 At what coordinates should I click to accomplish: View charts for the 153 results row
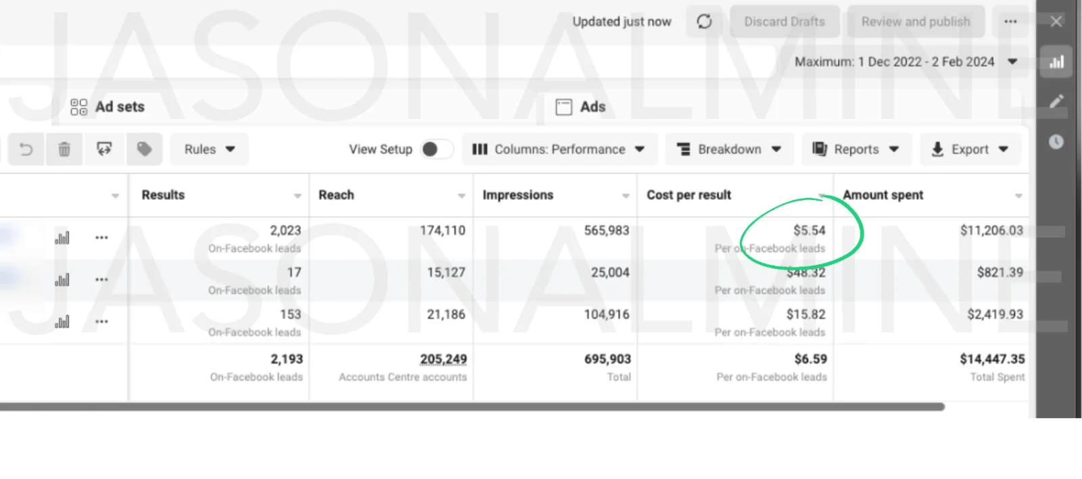coord(62,322)
